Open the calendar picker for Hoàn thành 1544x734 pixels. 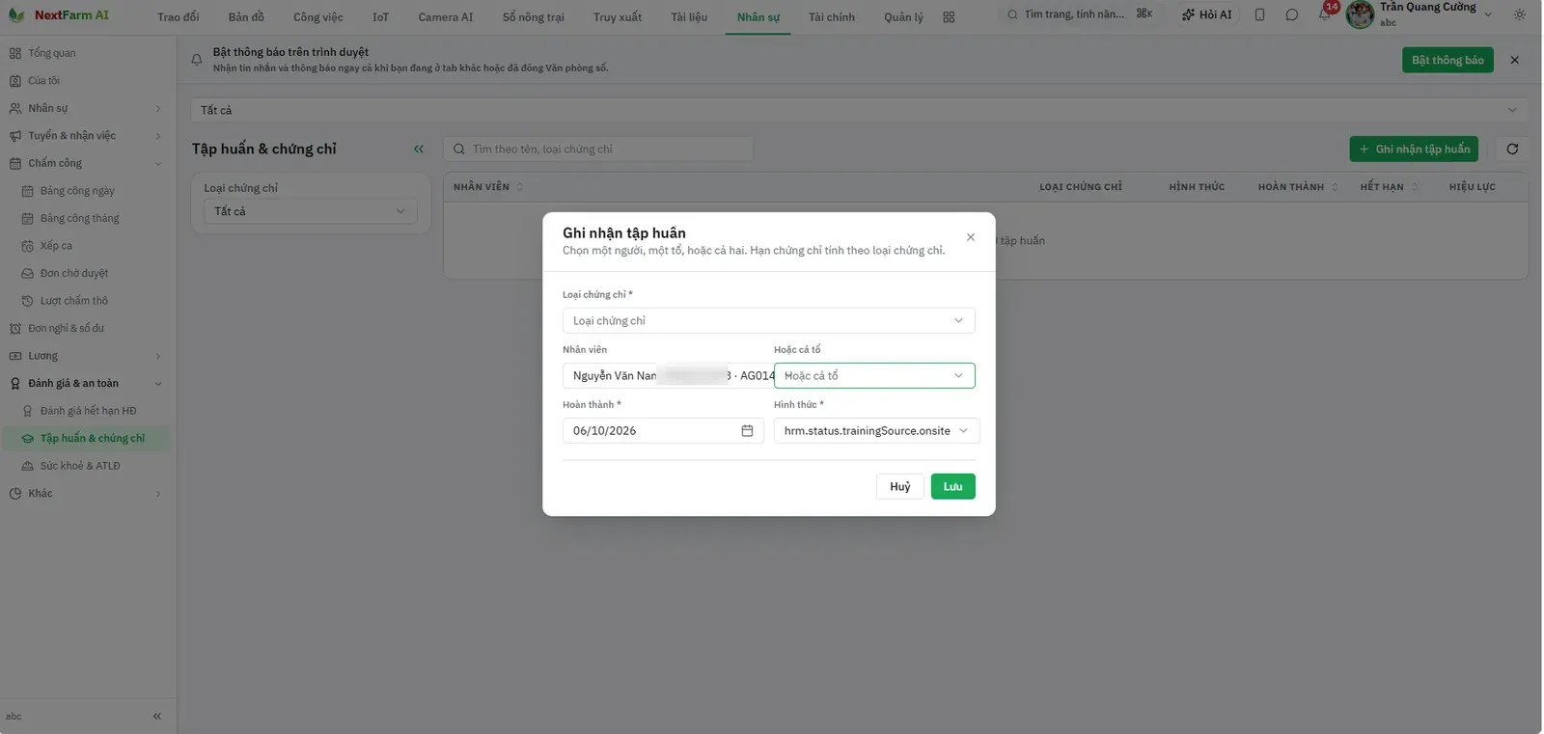(747, 430)
